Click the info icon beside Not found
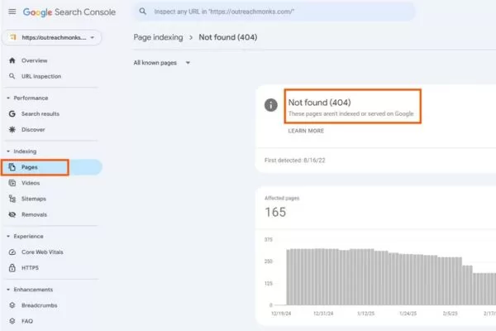Screen dimensions: 496x331 coord(270,105)
